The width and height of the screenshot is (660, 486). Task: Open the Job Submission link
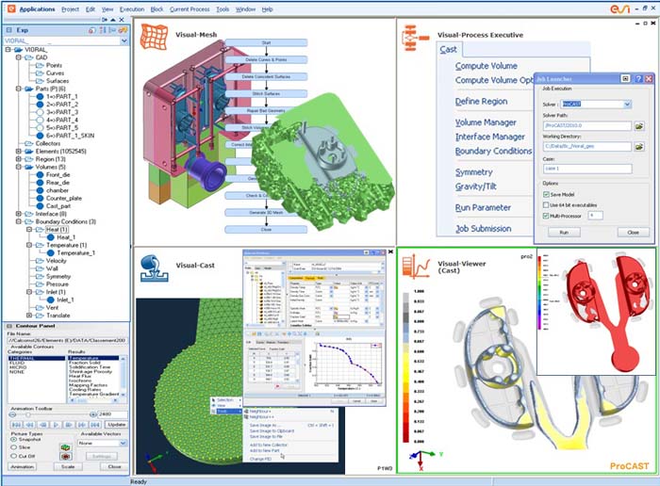483,229
